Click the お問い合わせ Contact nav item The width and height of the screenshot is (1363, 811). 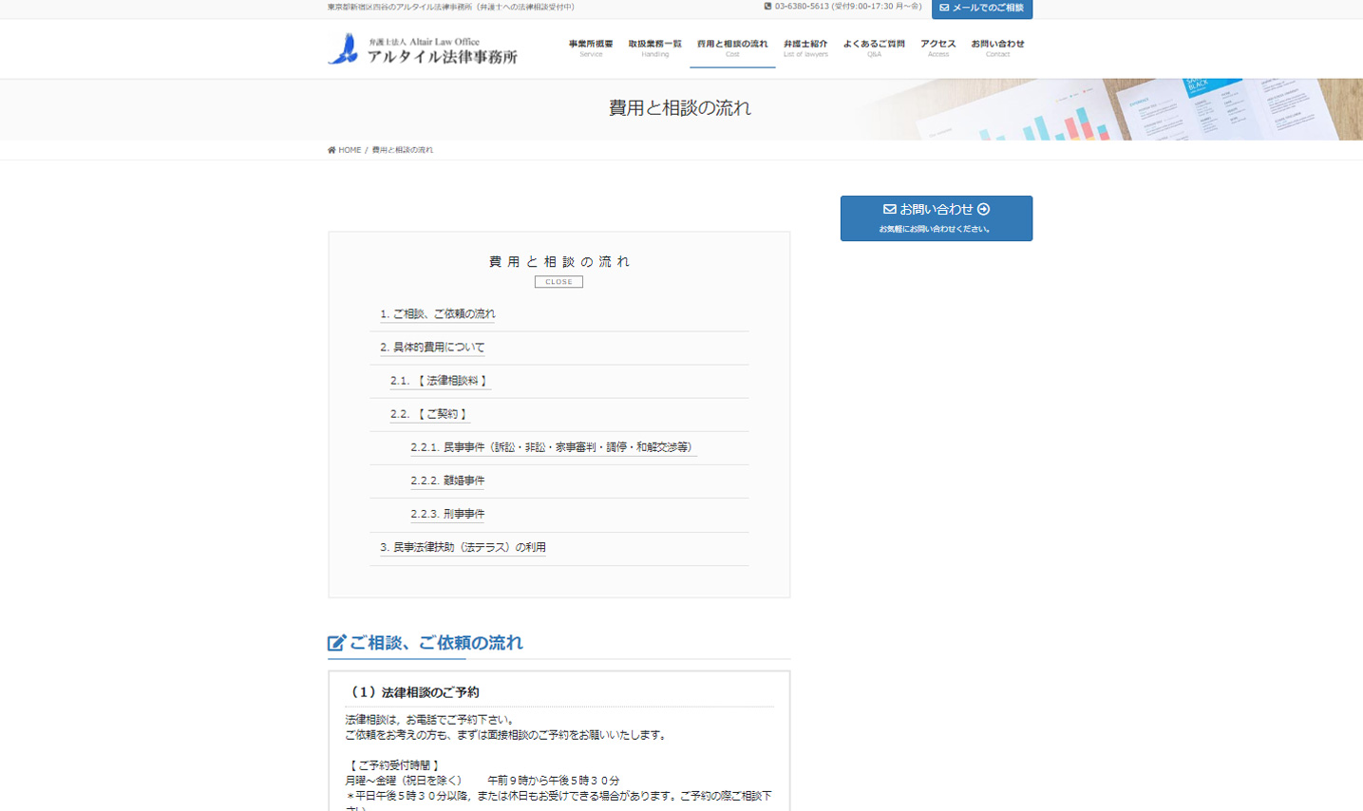(997, 47)
